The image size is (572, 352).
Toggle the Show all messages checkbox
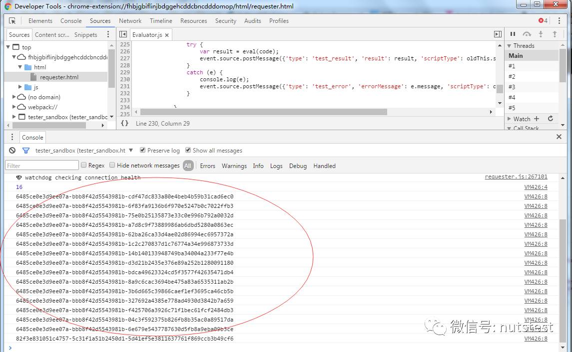tap(188, 150)
